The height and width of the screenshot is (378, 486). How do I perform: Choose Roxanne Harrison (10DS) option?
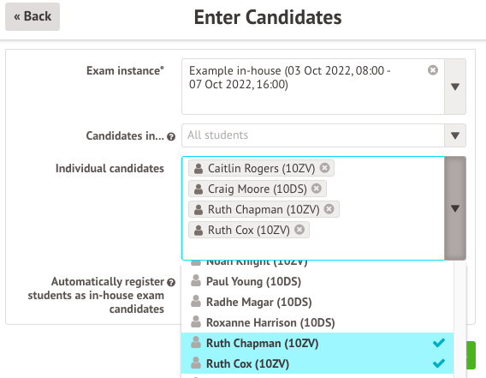tap(317, 322)
